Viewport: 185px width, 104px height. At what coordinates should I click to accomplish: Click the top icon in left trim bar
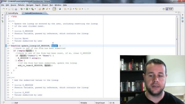point(3,15)
